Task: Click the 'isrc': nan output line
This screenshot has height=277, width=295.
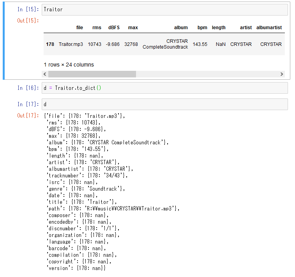Action: coord(72,182)
